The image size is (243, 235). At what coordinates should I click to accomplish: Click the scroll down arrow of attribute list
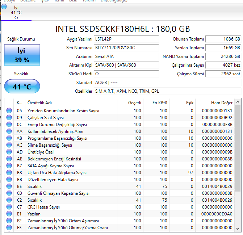(x=238, y=229)
